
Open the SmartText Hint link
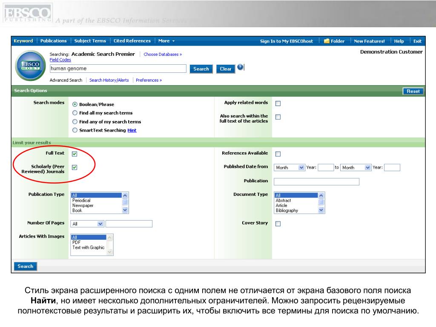coord(132,130)
